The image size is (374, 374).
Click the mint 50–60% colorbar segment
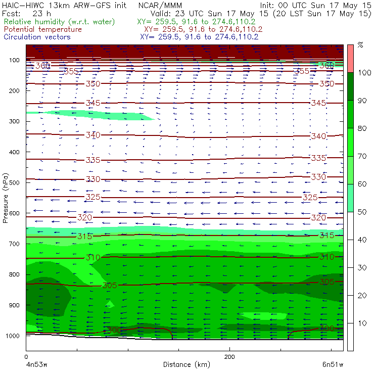click(x=350, y=198)
